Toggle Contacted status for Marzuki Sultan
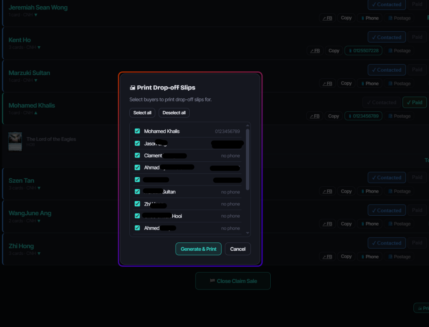This screenshot has width=429, height=327. click(386, 70)
